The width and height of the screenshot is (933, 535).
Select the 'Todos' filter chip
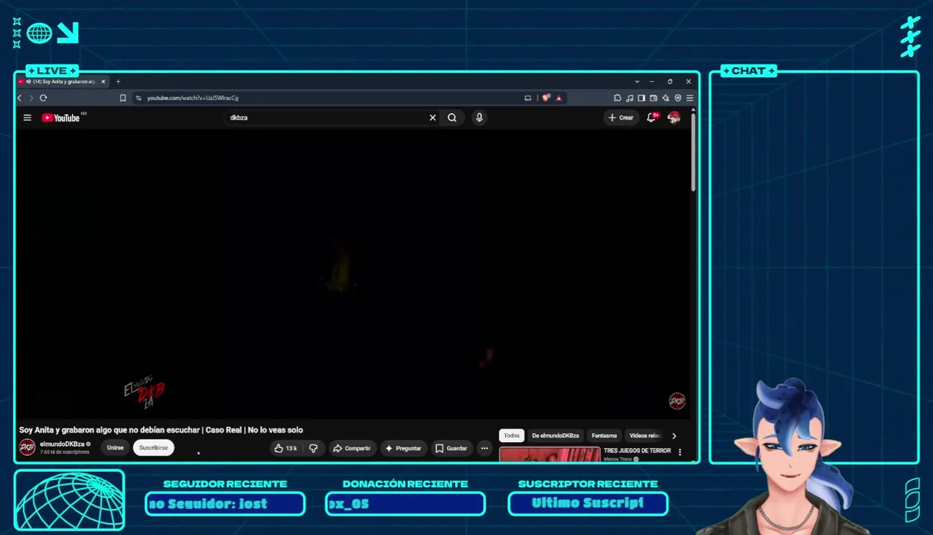point(511,435)
